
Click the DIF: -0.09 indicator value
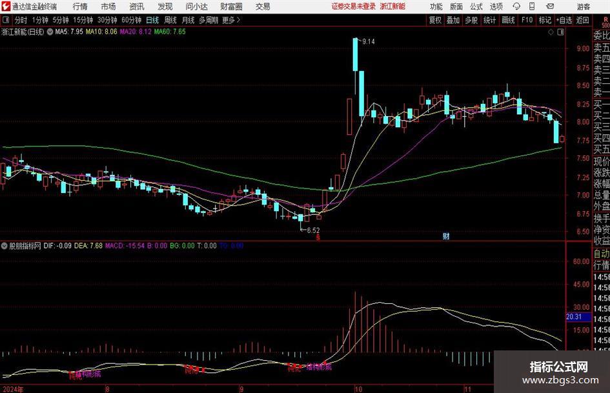tap(57, 246)
